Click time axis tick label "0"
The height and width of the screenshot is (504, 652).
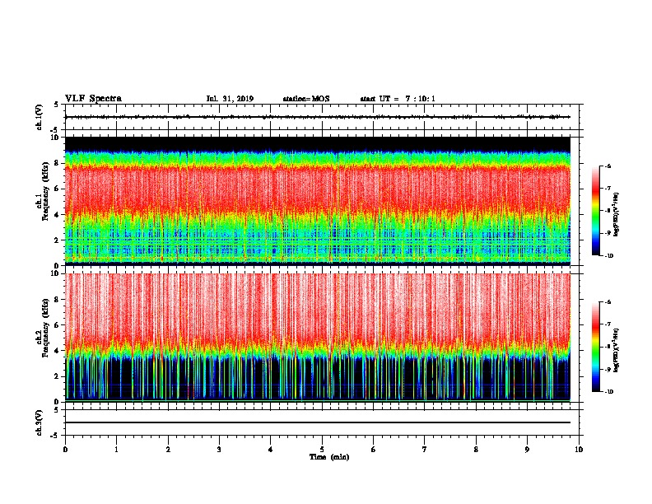[x=65, y=450]
